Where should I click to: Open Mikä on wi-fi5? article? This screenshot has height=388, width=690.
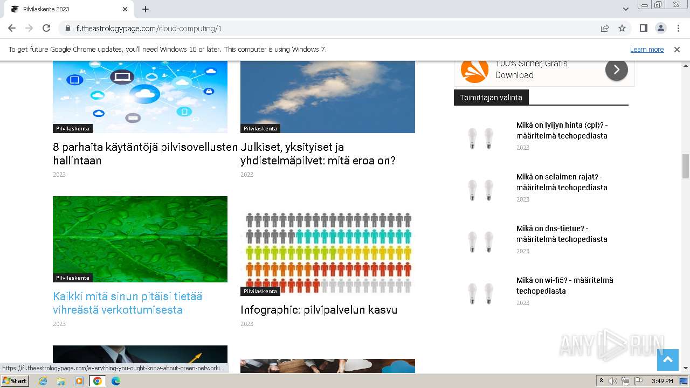pos(565,286)
